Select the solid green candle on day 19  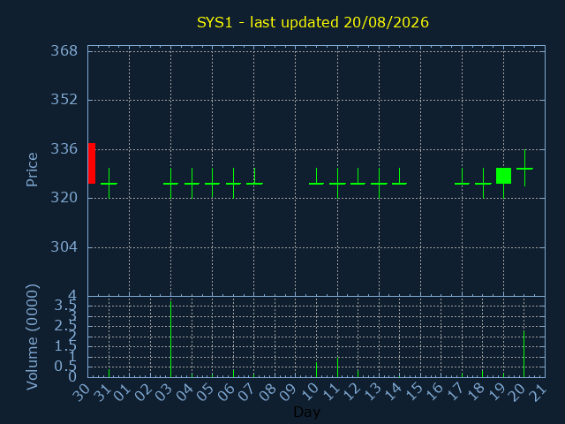pyautogui.click(x=503, y=176)
